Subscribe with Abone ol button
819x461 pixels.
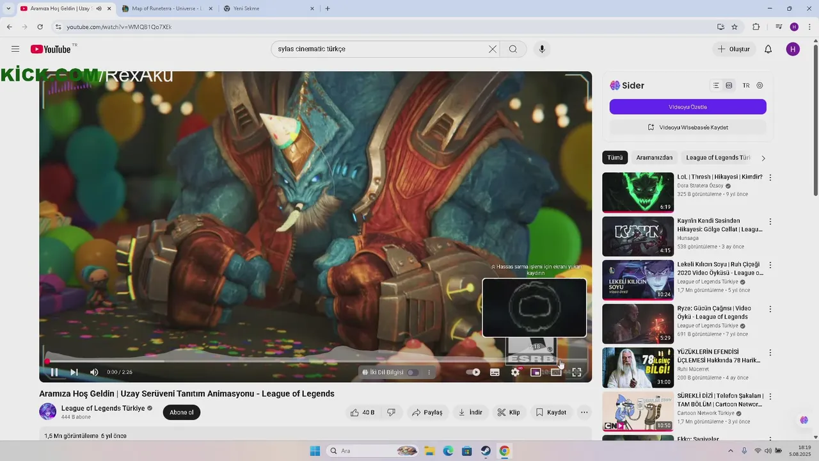[x=182, y=412]
